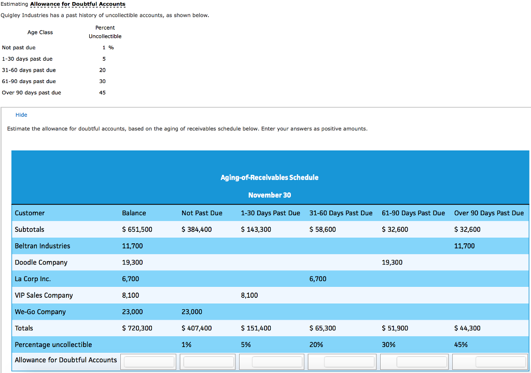Select the Doodle Company row
The height and width of the screenshot is (373, 531).
(x=41, y=262)
